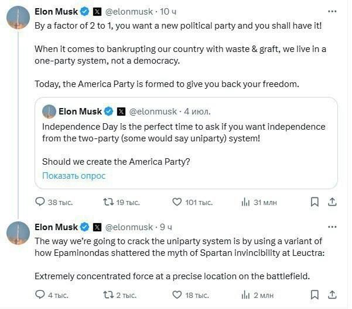Screen dimensions: 352x309
Task: Open Elon Musk avatar on second tweet
Action: coord(18,232)
